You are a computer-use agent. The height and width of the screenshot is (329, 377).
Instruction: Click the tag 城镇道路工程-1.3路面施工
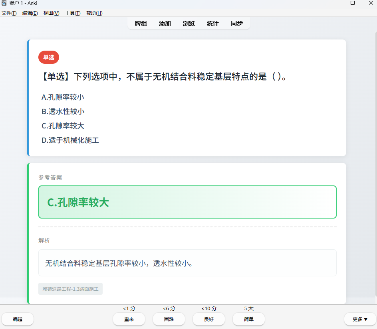click(70, 289)
